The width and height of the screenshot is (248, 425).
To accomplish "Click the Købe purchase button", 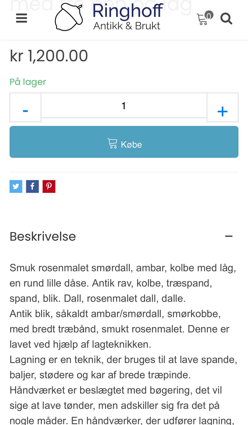I will point(124,142).
